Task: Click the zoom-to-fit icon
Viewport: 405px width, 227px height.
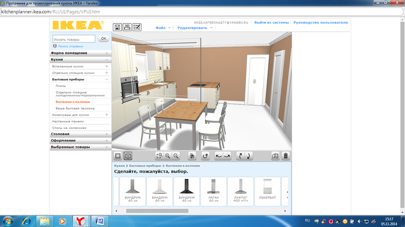Action: pos(159,156)
